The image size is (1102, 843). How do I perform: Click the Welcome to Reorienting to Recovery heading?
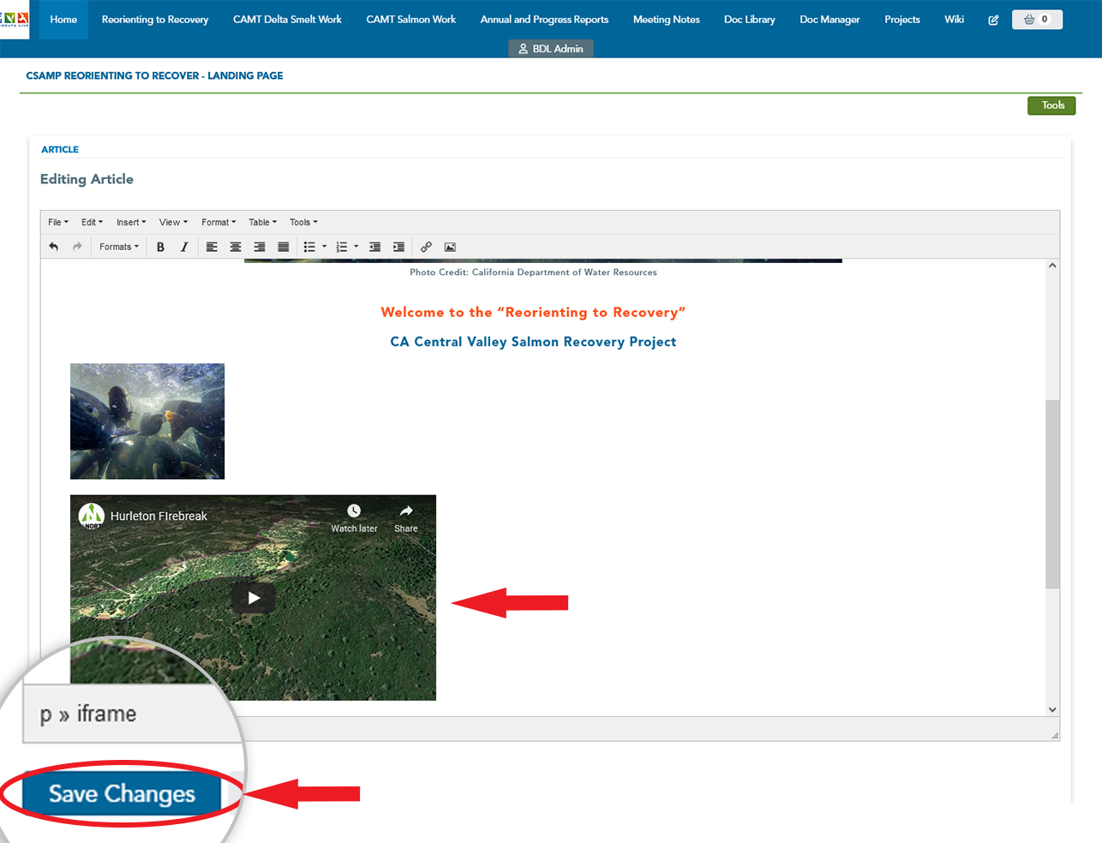[533, 313]
